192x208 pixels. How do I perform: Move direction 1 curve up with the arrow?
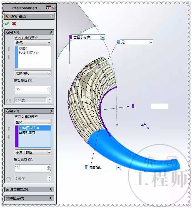[9, 49]
